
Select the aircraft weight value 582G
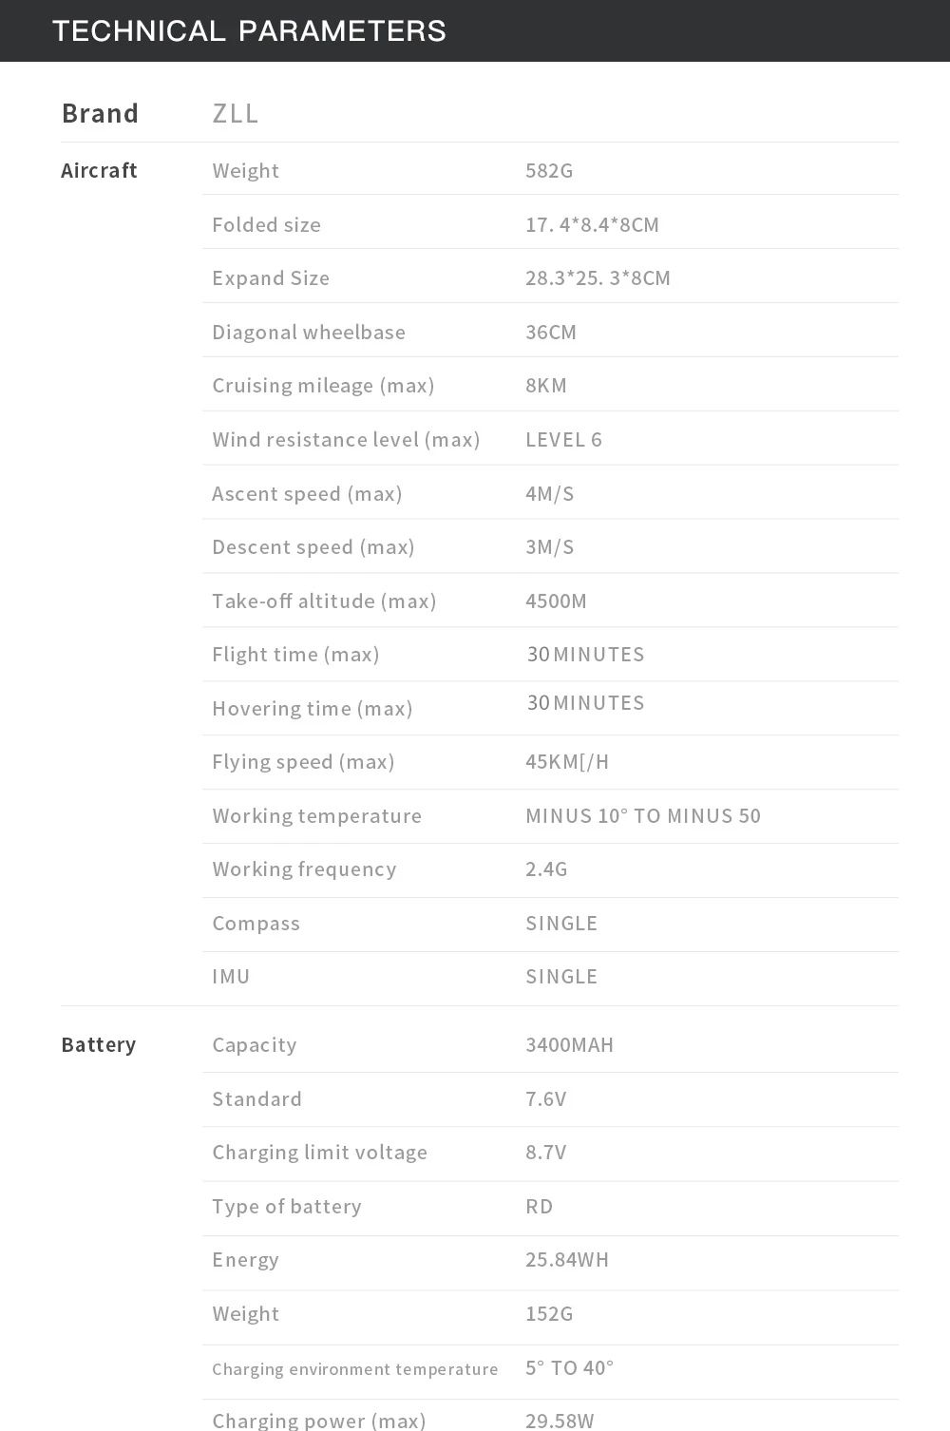click(x=549, y=171)
